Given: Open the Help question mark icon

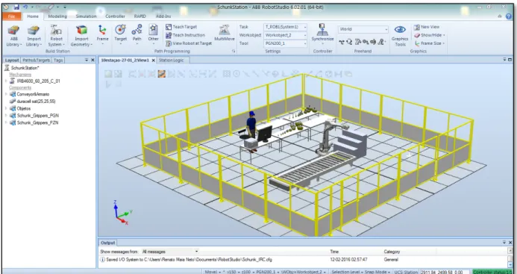Looking at the screenshot, I should (x=509, y=16).
